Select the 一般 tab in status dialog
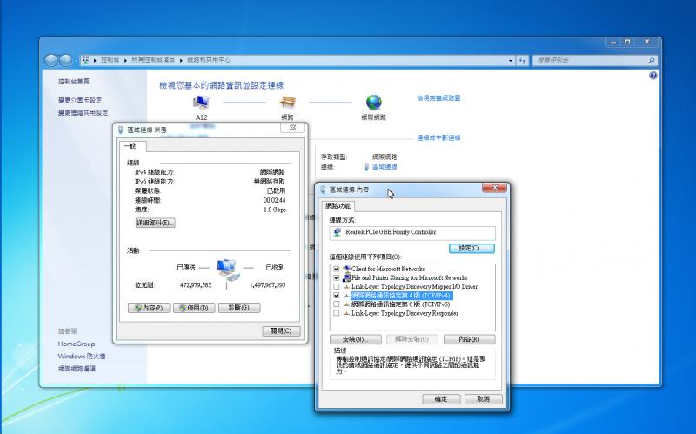Screen dimensions: 696x434 coord(131,146)
